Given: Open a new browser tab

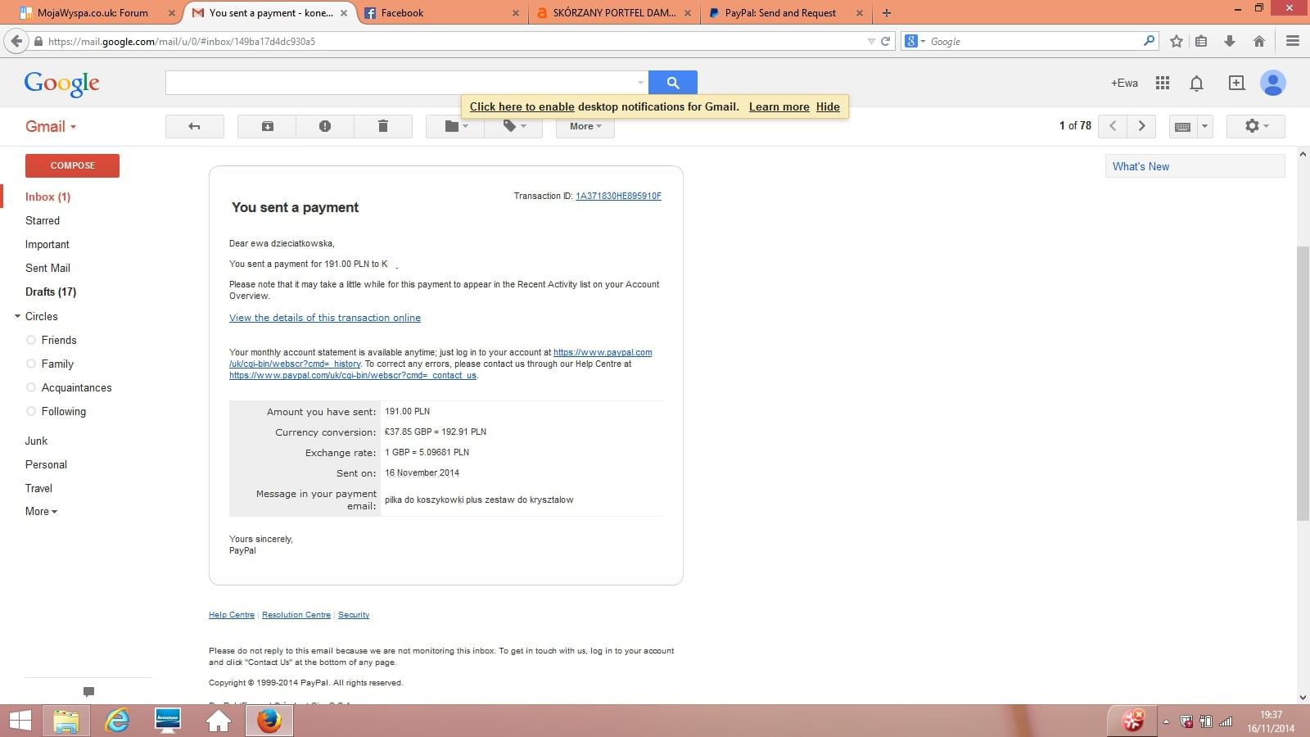Looking at the screenshot, I should click(886, 13).
